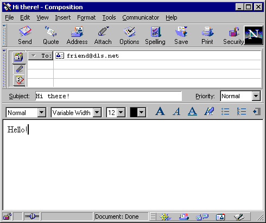
Task: Expand the Priority Normal dropdown
Action: 256,96
